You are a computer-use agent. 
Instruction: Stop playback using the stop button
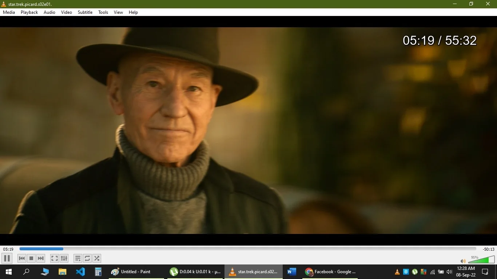[31, 258]
